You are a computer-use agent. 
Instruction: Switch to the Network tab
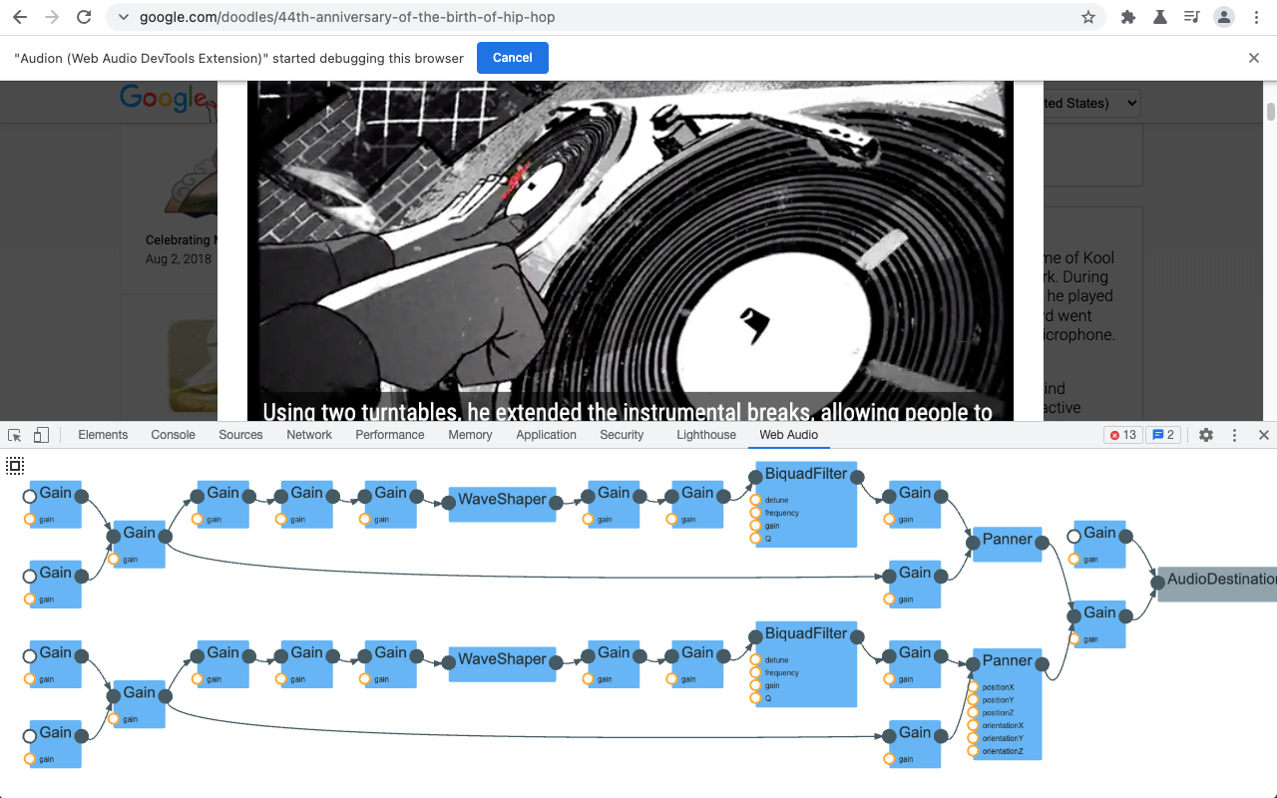coord(309,435)
